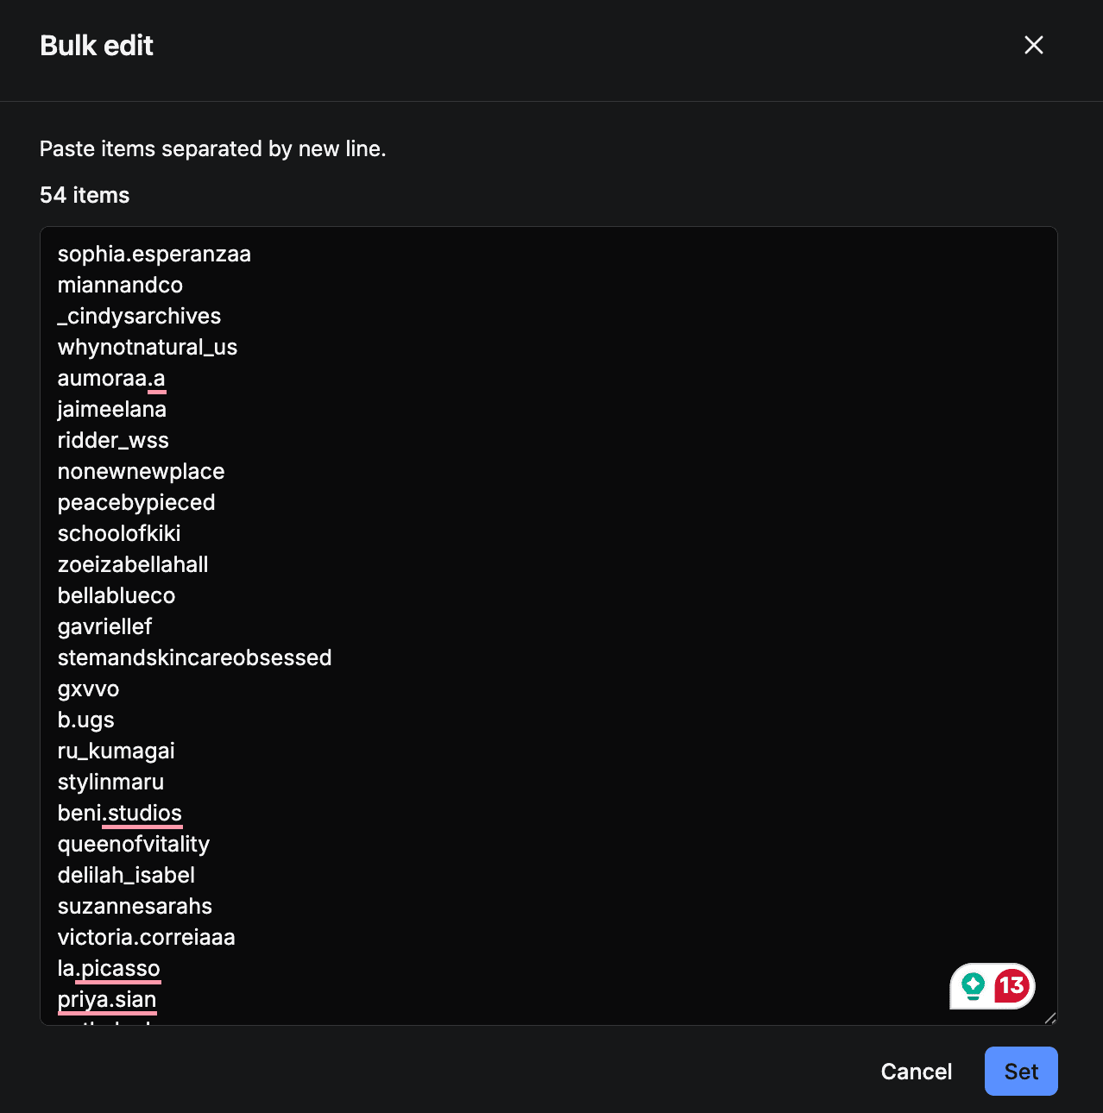The height and width of the screenshot is (1113, 1103).
Task: Click the resize handle on the text area corner
Action: (x=1051, y=1018)
